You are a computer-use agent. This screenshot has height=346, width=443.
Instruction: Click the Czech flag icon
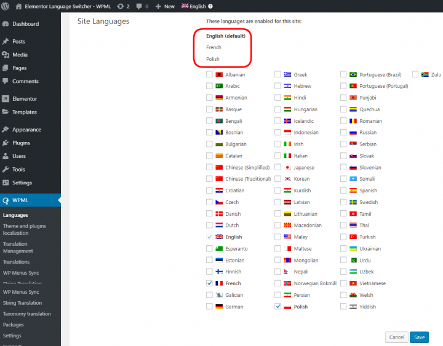point(219,202)
